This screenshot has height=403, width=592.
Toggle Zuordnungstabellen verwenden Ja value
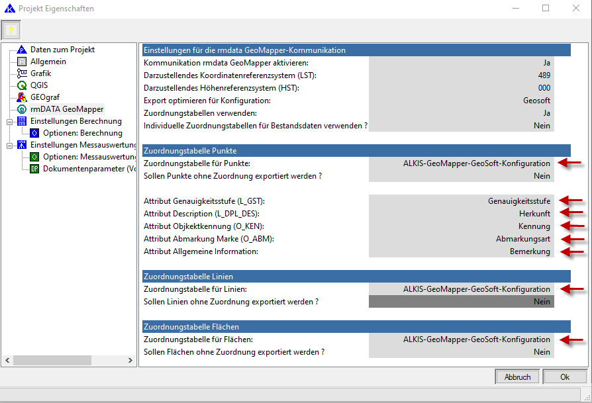coord(461,113)
